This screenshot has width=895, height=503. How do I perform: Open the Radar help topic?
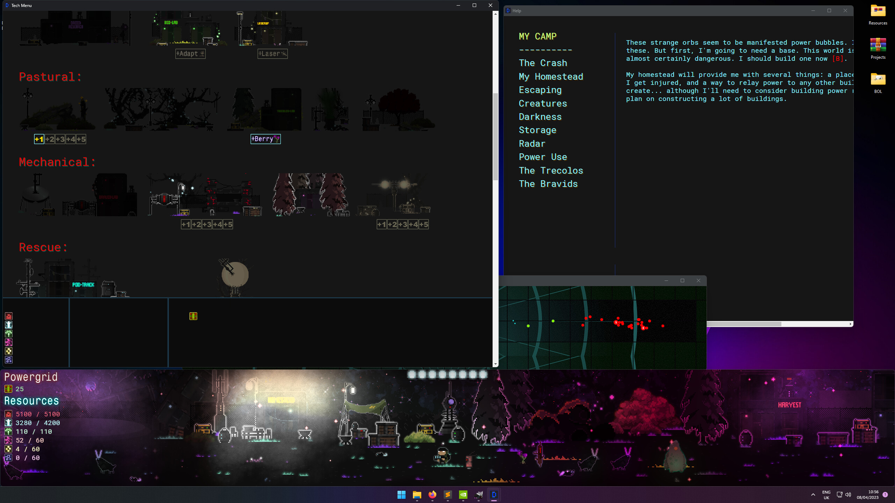pos(531,143)
